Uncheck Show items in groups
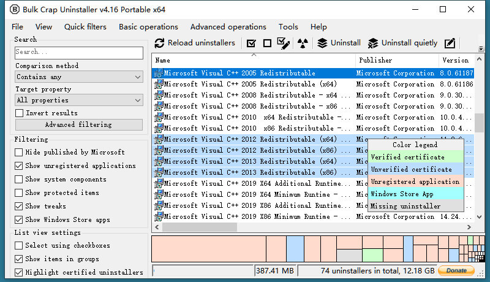490x282 pixels. 19,259
